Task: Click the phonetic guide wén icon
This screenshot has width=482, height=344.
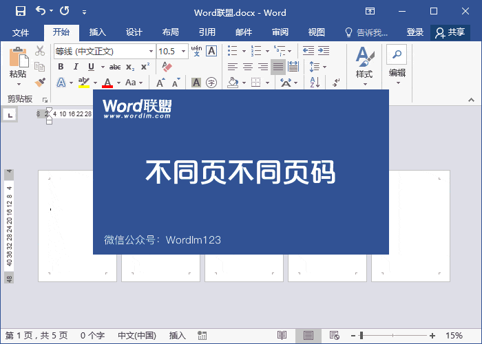Action: 196,51
